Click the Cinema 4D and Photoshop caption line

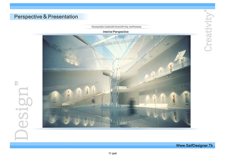click(117, 27)
